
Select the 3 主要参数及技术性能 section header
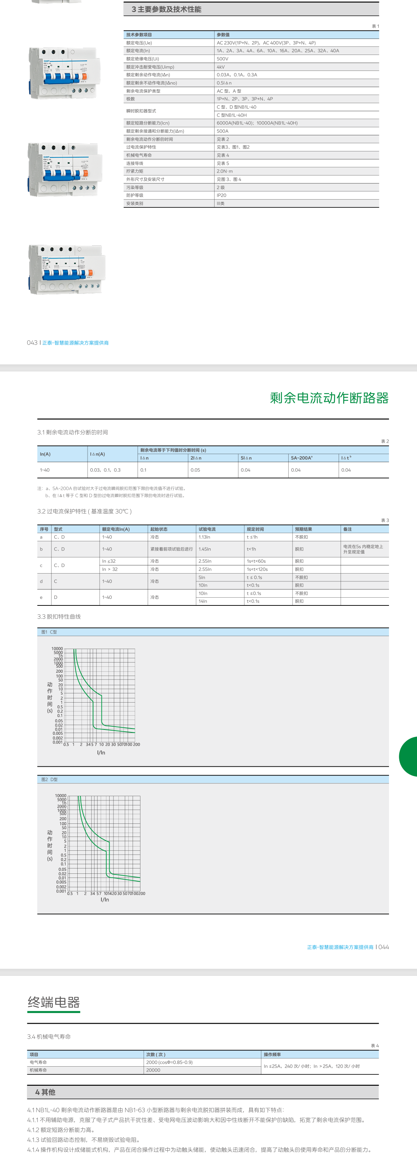click(166, 10)
